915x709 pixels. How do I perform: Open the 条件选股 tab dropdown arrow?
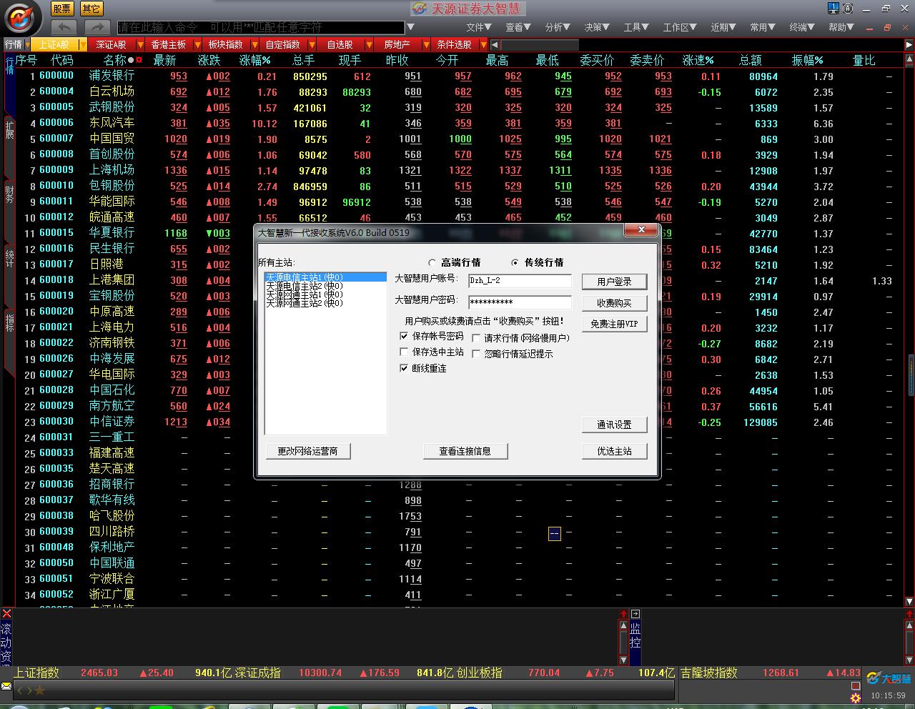483,44
